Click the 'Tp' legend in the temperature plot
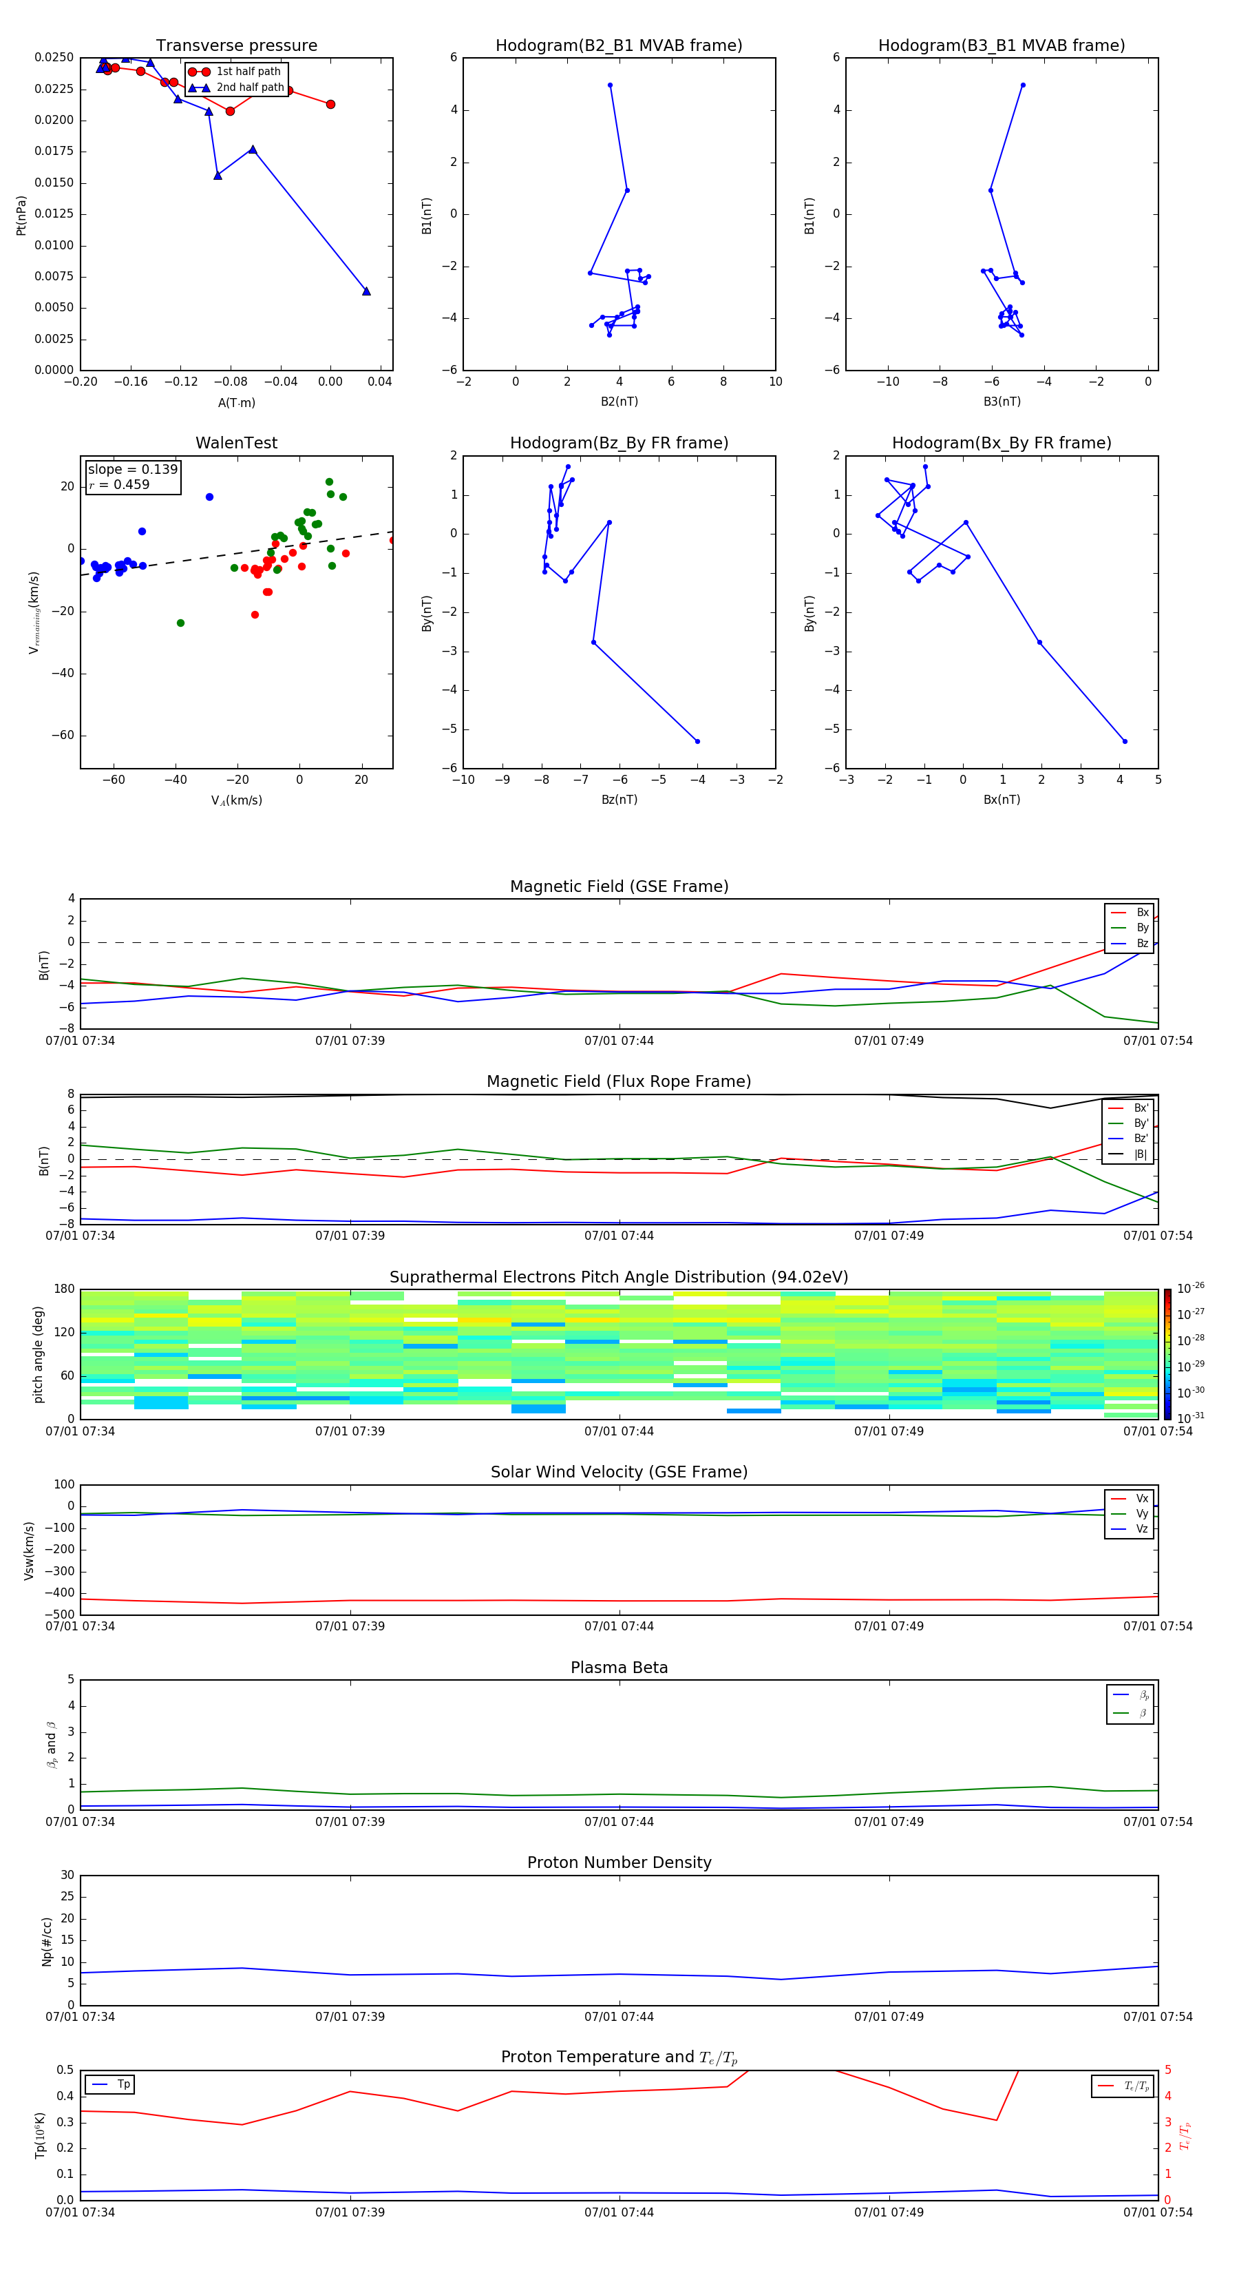Viewport: 1239px width, 2273px height. click(110, 2084)
